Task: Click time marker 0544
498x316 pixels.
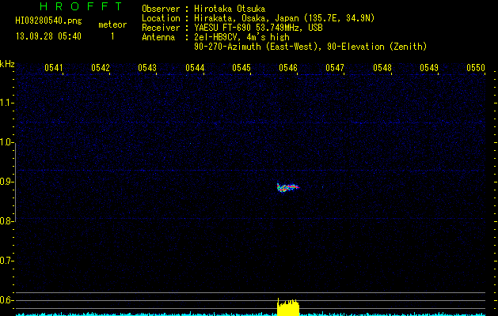Action: click(195, 68)
